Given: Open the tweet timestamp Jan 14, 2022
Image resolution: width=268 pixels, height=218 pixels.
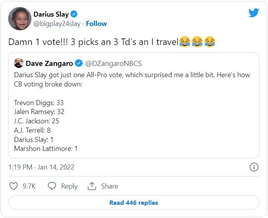Looking at the screenshot, I should pos(41,167).
